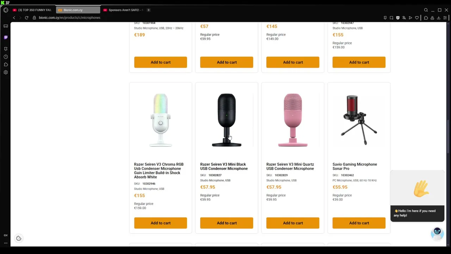The width and height of the screenshot is (451, 254).
Task: Open the cookie preferences icon
Action: 19,238
